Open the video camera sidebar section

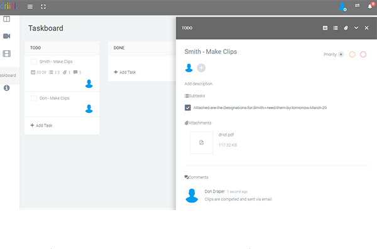point(7,36)
